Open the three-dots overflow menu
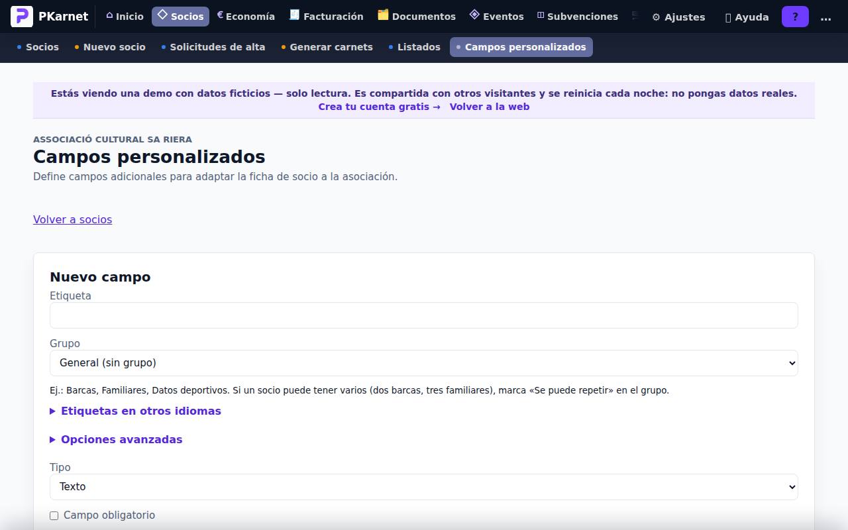 point(825,17)
